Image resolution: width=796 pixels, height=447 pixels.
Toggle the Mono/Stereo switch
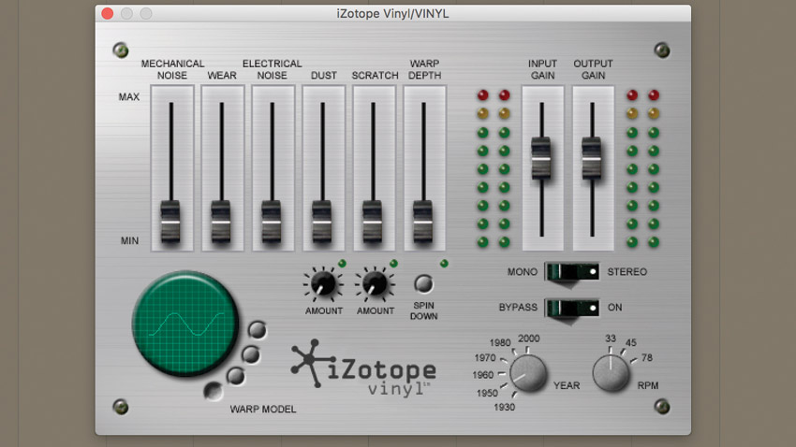coord(572,271)
